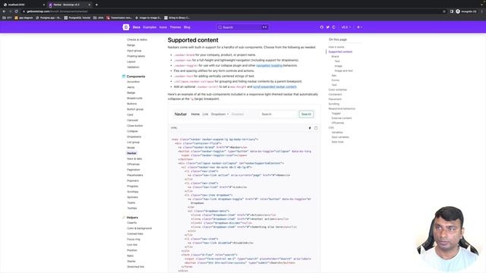
Task: Jump to Sass variables in On this page
Action: 340,137
